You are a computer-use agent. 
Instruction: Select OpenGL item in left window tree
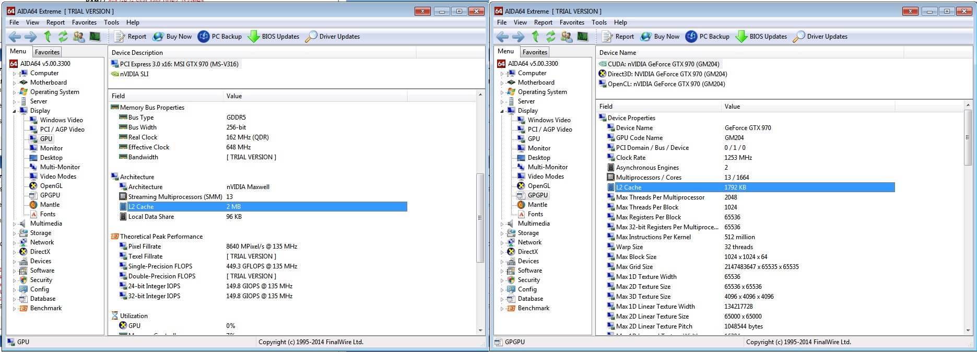tap(51, 186)
